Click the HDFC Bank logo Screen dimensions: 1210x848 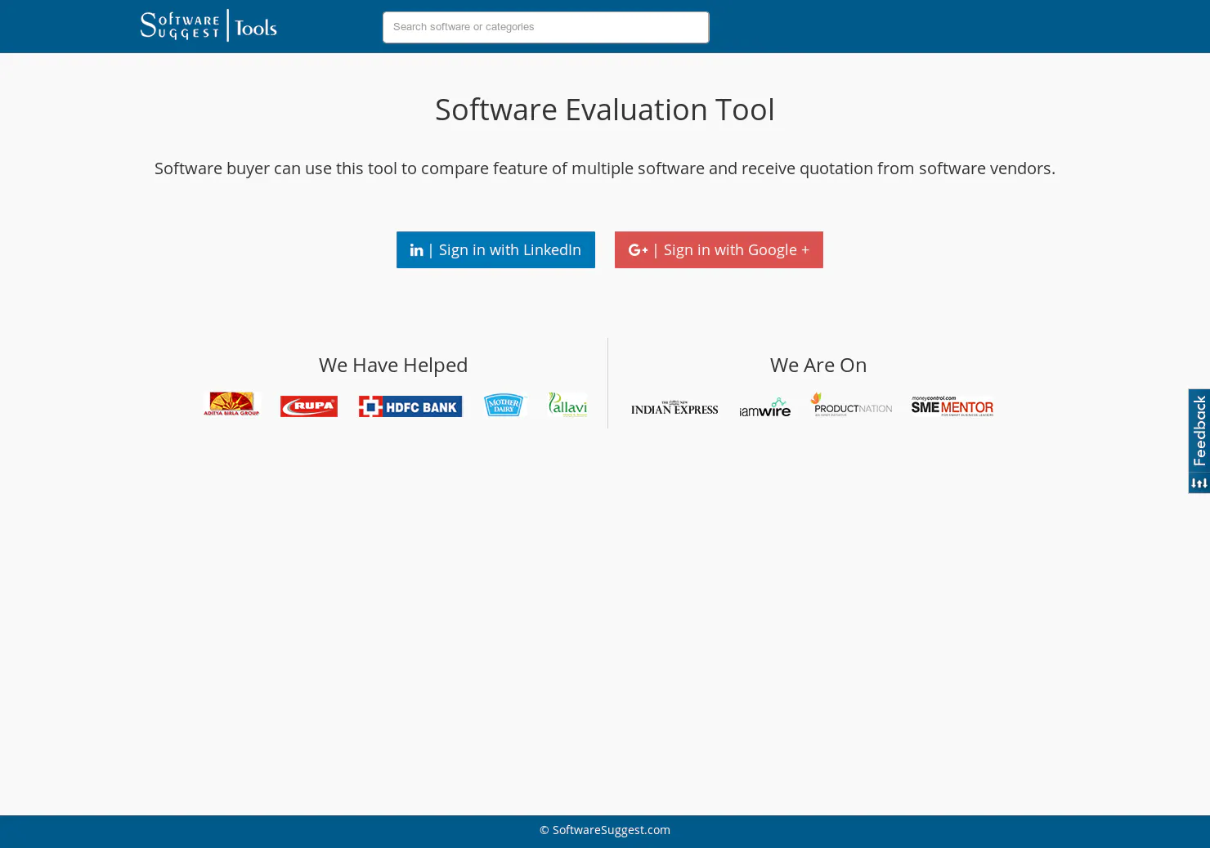pyautogui.click(x=410, y=406)
